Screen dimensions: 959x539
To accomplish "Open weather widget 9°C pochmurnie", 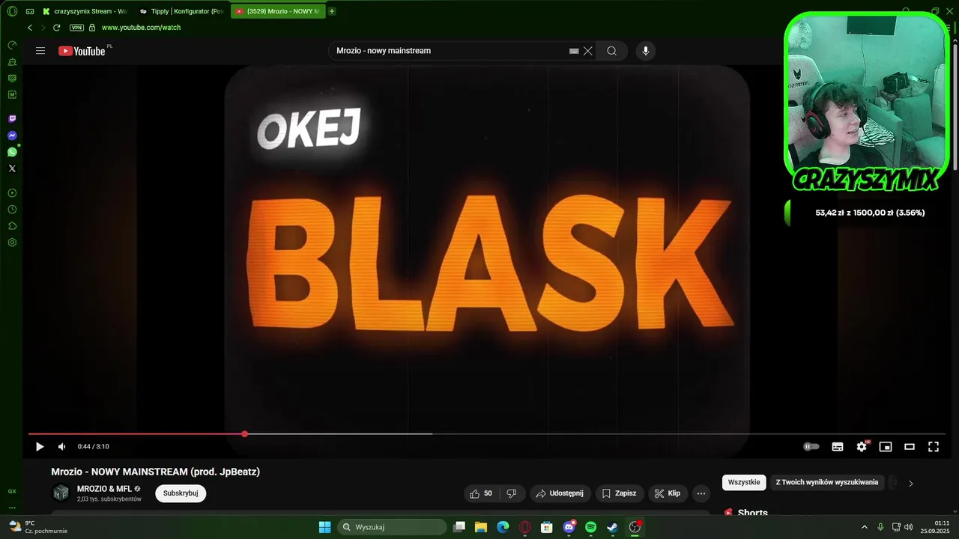I will pos(37,527).
